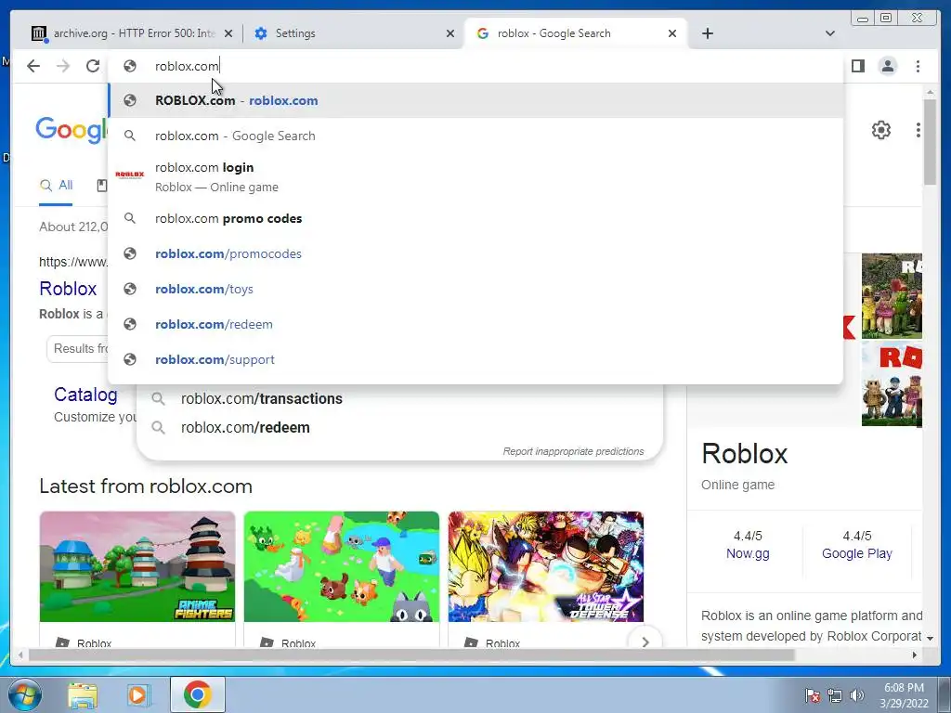This screenshot has width=951, height=713.
Task: Click the taskbar clock showing 6:08 PM
Action: click(x=904, y=695)
